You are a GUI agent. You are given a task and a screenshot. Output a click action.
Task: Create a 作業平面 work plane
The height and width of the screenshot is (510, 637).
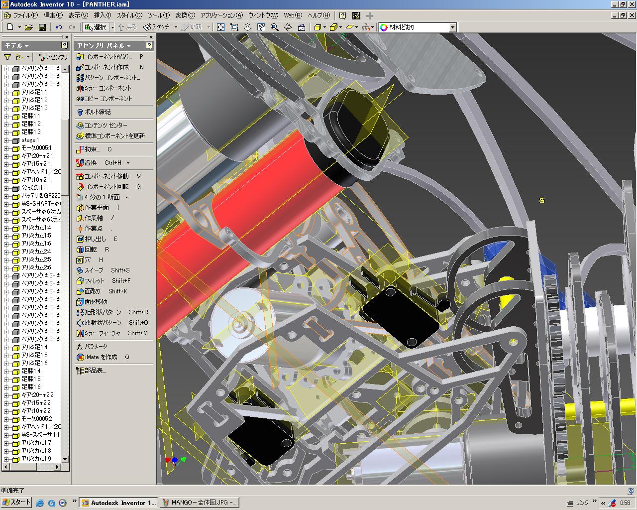click(93, 208)
